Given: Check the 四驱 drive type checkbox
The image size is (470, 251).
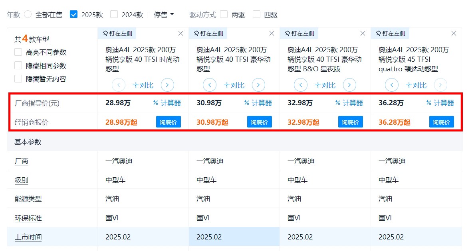Looking at the screenshot, I should tap(256, 14).
